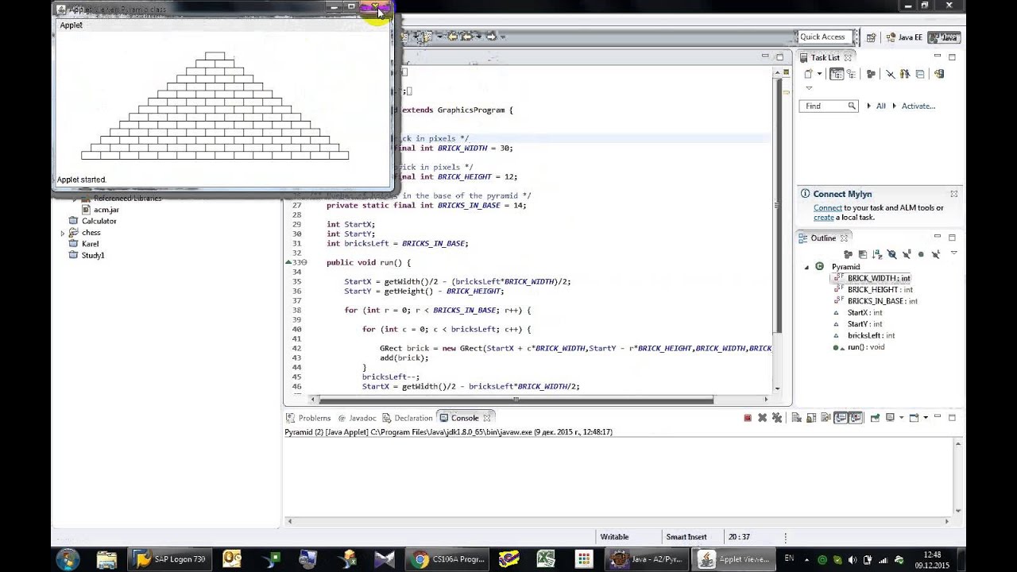Close the Task List tab
The image size is (1017, 572).
pos(848,57)
